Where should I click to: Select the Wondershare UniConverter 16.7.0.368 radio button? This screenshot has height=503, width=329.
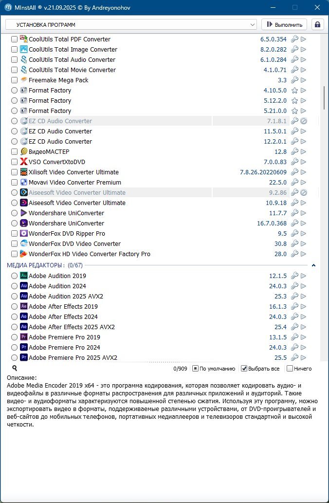tap(14, 224)
